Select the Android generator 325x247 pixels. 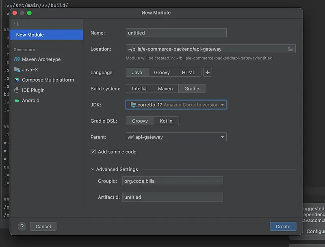coord(46,100)
